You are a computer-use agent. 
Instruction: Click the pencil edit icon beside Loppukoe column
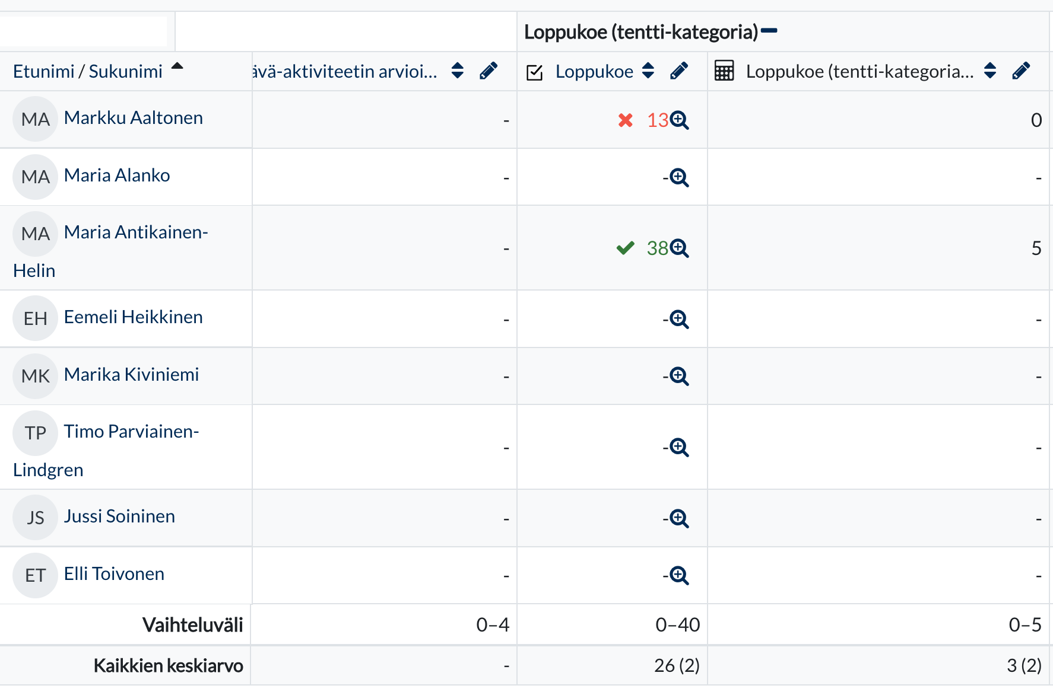coord(679,71)
